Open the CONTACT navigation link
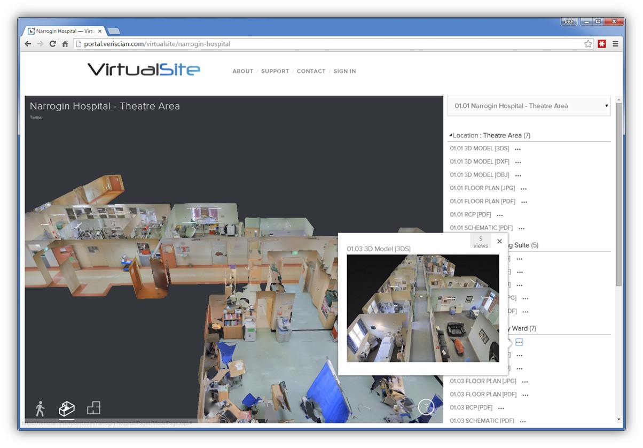 (x=311, y=71)
